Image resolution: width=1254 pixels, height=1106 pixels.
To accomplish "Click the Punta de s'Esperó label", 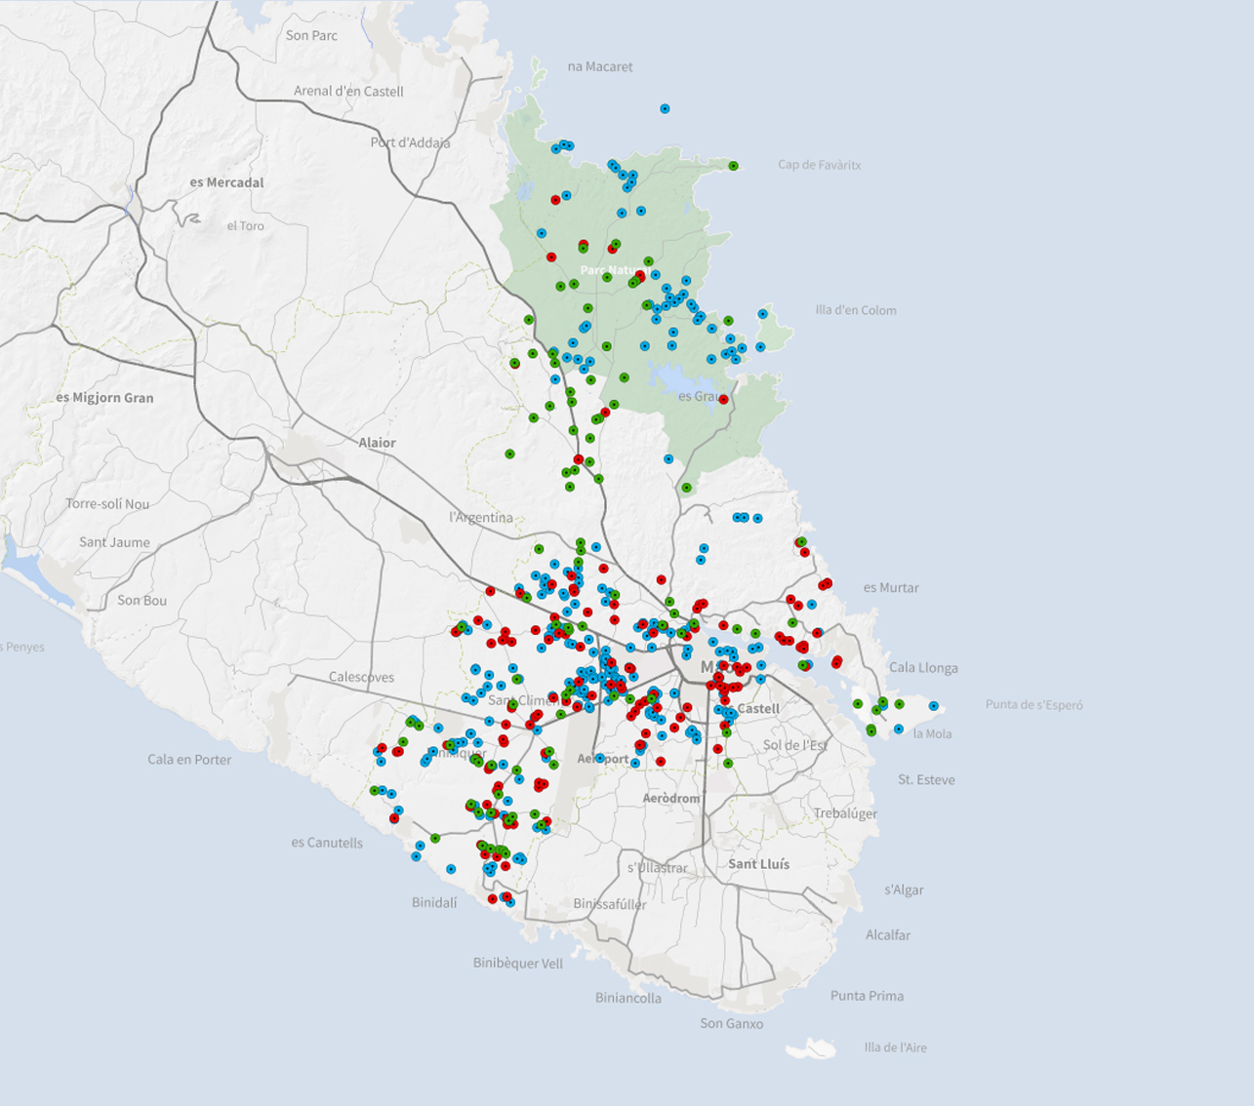I will [x=1033, y=705].
